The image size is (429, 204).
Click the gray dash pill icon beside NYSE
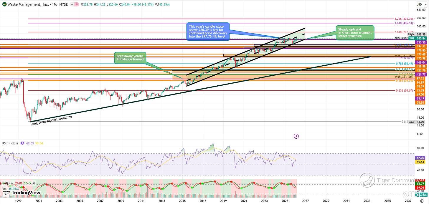[x=72, y=4]
